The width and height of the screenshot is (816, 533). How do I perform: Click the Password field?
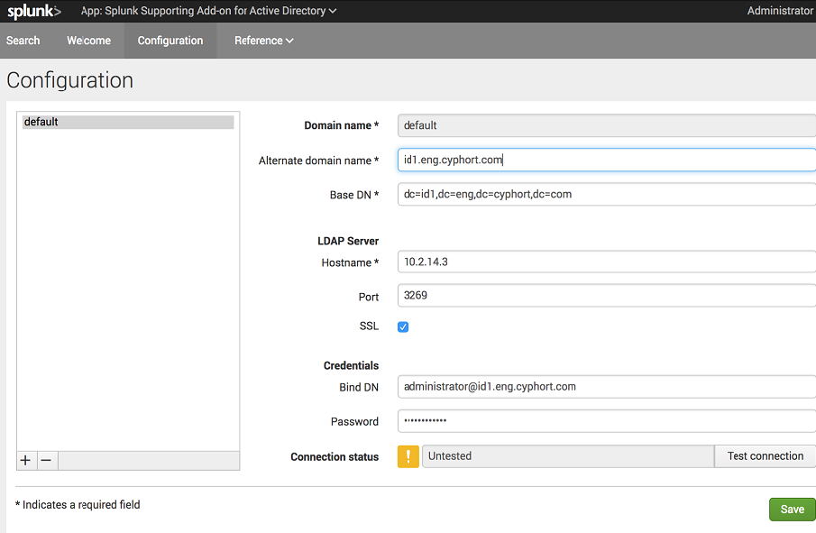click(606, 421)
